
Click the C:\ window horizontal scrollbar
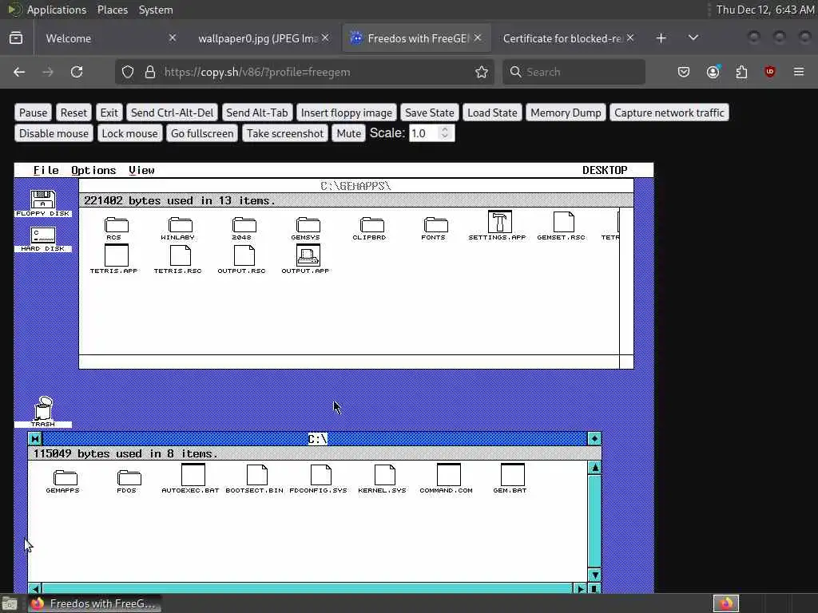(308, 588)
